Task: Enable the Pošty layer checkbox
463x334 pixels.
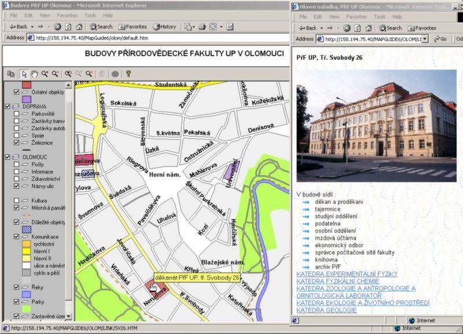Action: [17, 164]
